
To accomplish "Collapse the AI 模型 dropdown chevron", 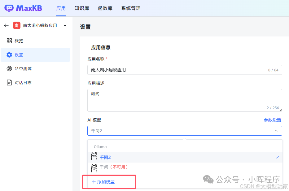I will [276, 131].
